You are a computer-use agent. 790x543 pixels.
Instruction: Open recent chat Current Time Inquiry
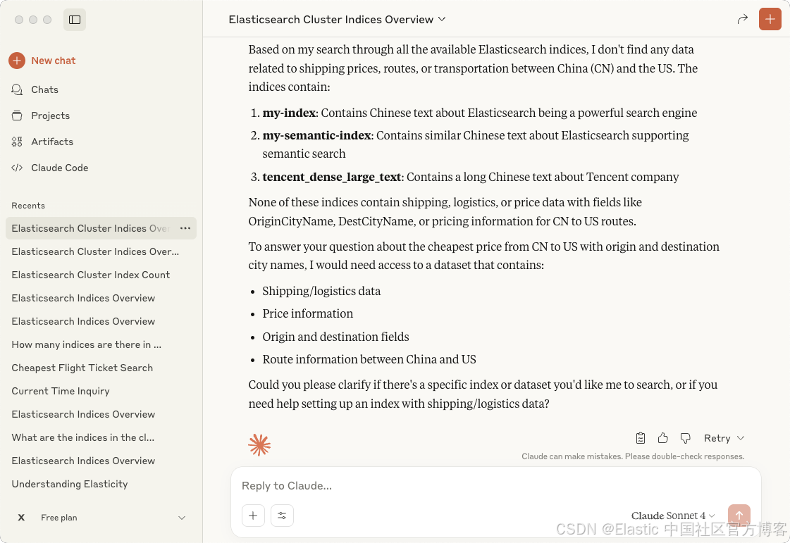coord(61,391)
